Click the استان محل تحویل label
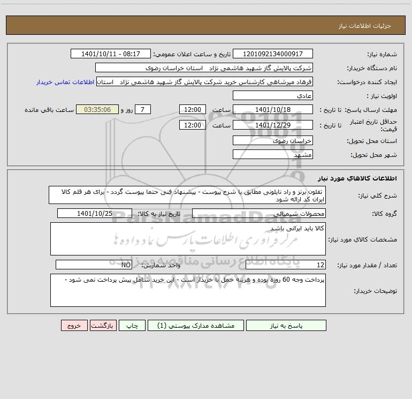The image size is (412, 399). coord(372,141)
